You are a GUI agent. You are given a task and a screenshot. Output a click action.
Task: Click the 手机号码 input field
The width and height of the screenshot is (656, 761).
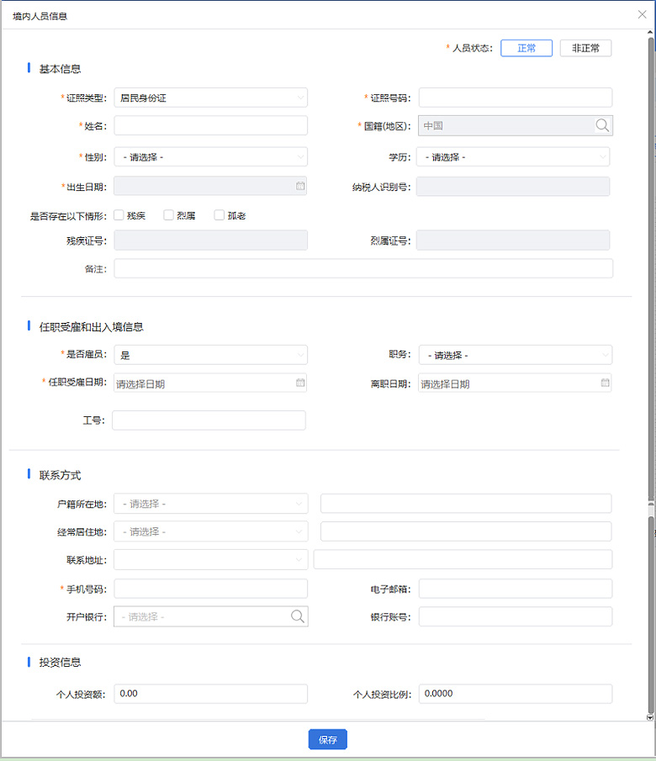coord(210,589)
